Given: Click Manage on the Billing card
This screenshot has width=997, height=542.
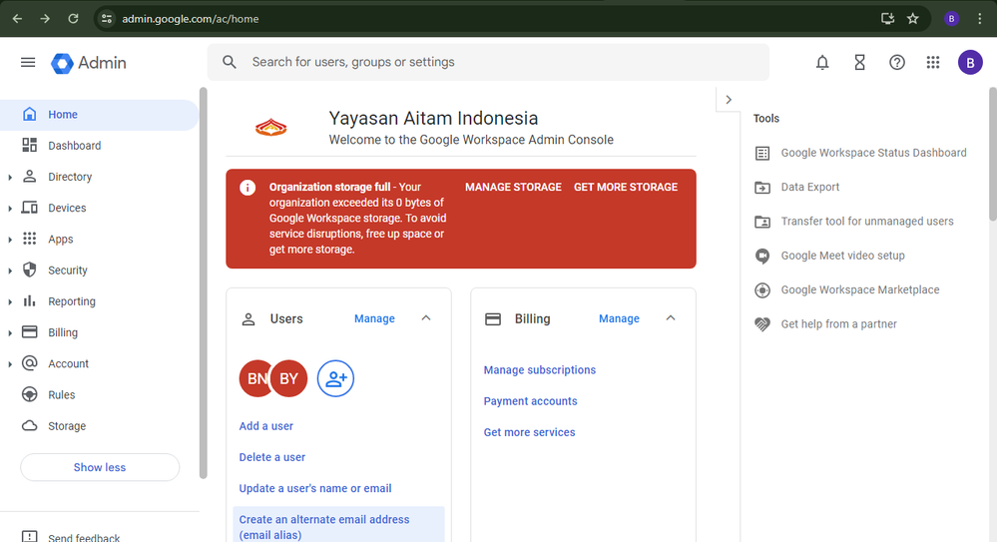Looking at the screenshot, I should (619, 318).
